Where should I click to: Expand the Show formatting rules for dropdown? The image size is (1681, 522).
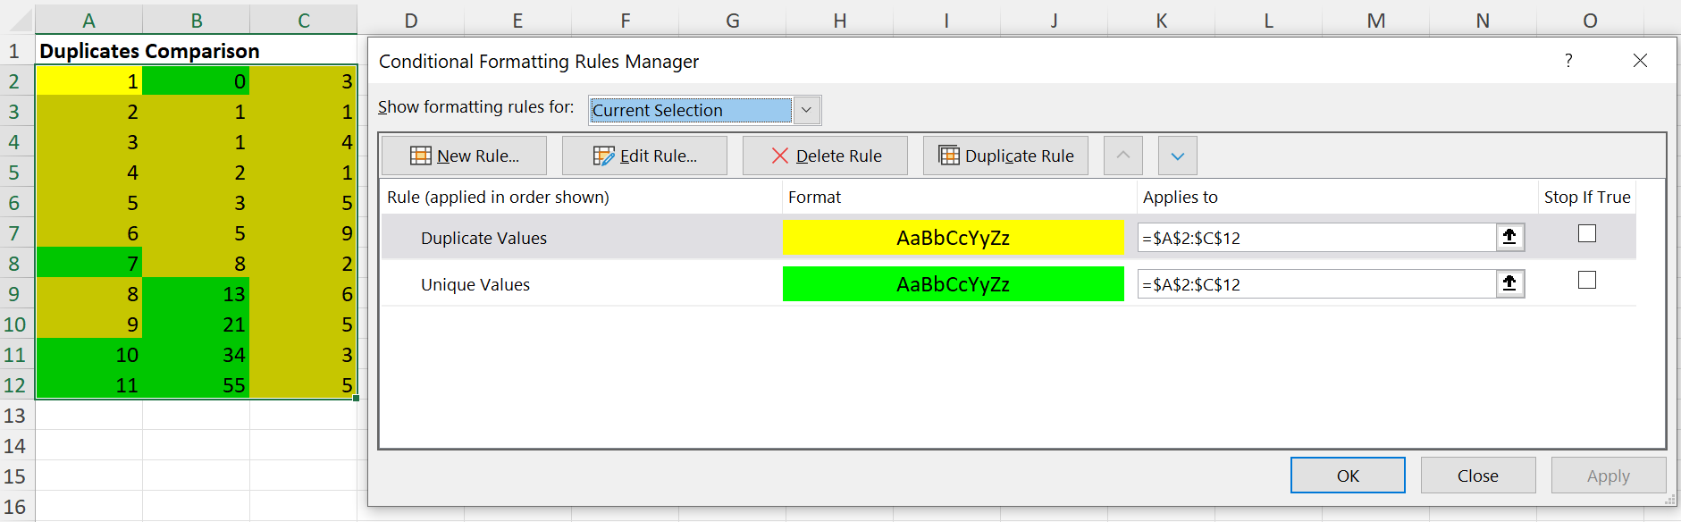806,110
